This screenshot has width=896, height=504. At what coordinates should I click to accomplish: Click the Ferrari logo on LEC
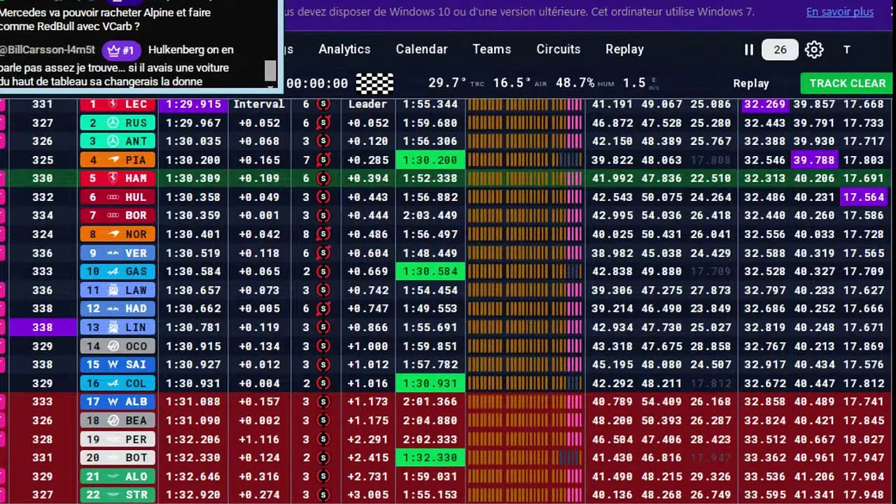[x=112, y=104]
